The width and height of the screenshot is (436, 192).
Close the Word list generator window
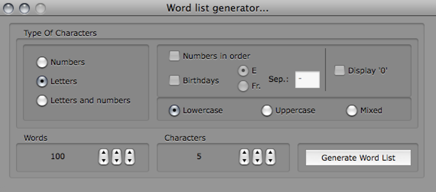click(x=9, y=8)
